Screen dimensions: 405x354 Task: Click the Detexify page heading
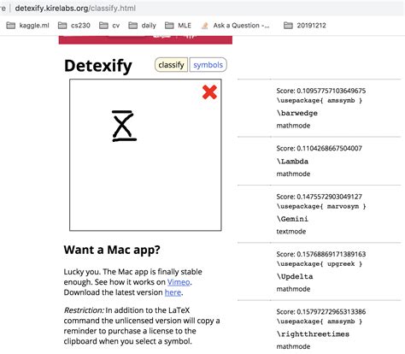[x=98, y=66]
